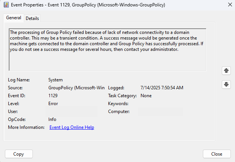Click the More Information: label
This screenshot has height=162, width=235.
[26, 127]
